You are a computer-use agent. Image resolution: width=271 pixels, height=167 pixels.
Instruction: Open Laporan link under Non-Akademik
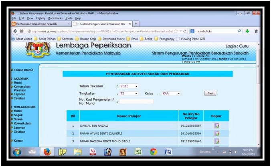coord(19,127)
